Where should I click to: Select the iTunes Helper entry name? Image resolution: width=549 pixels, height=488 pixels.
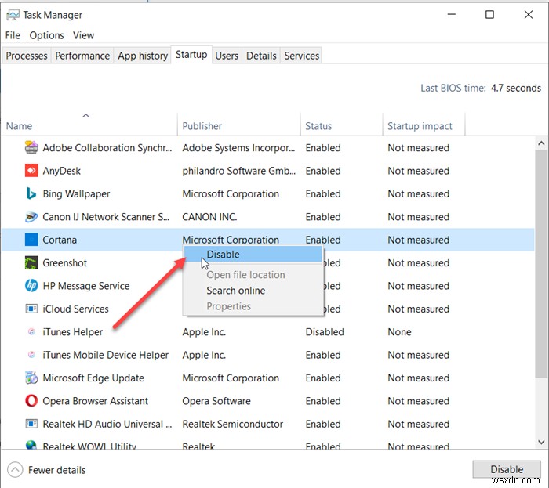click(x=72, y=332)
